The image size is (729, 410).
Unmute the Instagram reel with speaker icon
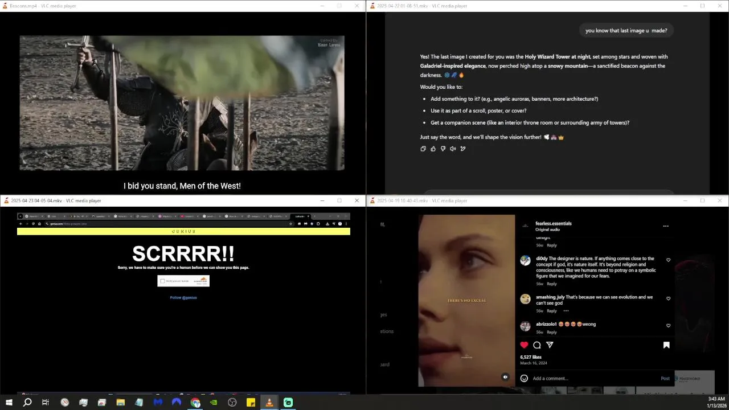(505, 377)
